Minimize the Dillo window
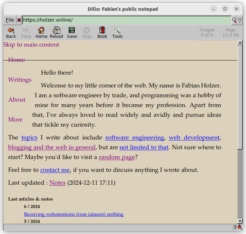Viewport: 246px width, 234px height. coord(214,9)
